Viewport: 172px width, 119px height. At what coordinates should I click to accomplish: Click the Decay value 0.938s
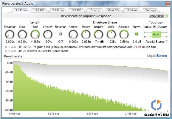click(x=86, y=42)
